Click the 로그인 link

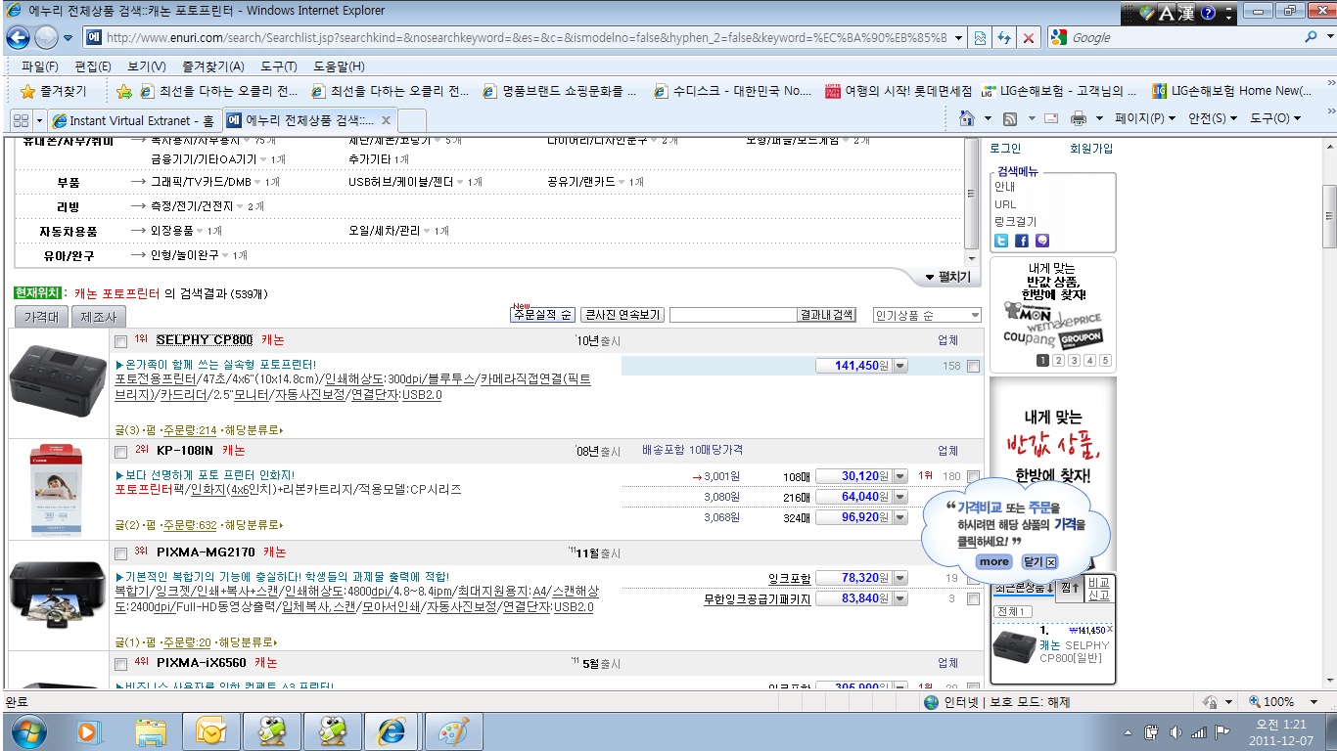(x=1005, y=149)
